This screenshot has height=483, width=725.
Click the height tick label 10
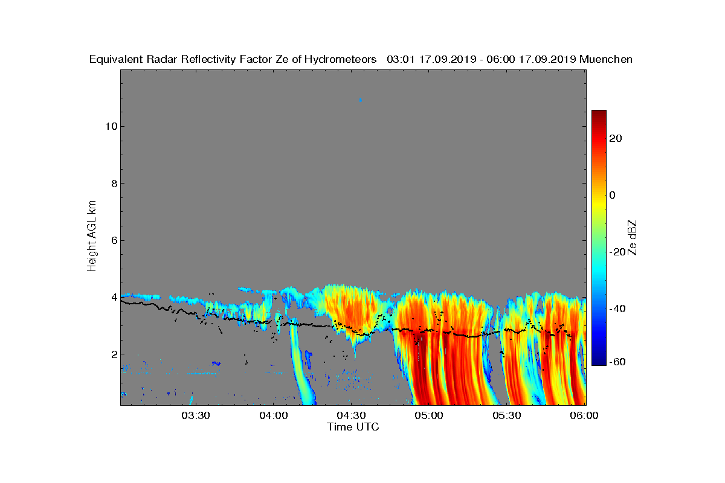110,127
